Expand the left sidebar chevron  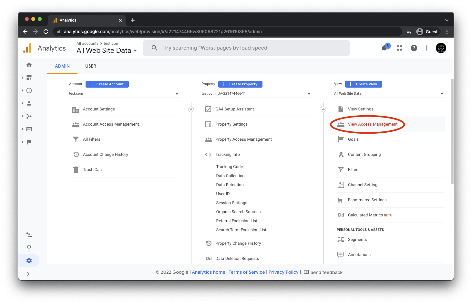point(28,274)
